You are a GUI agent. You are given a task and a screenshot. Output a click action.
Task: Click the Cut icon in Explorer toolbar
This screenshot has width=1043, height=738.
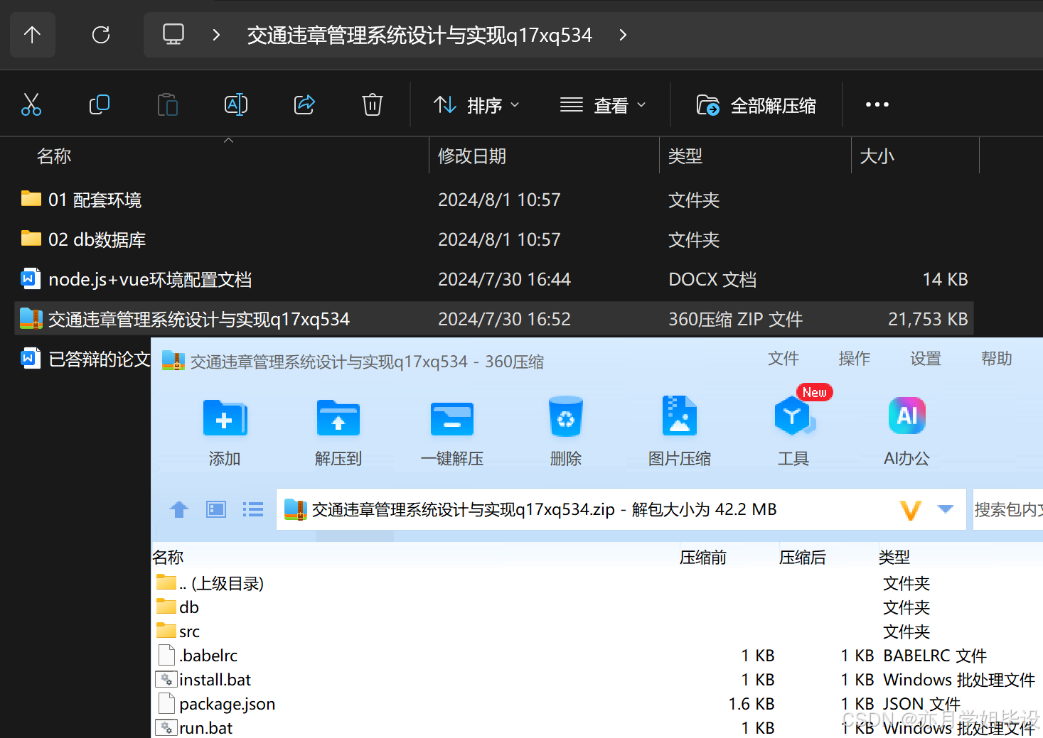[31, 104]
